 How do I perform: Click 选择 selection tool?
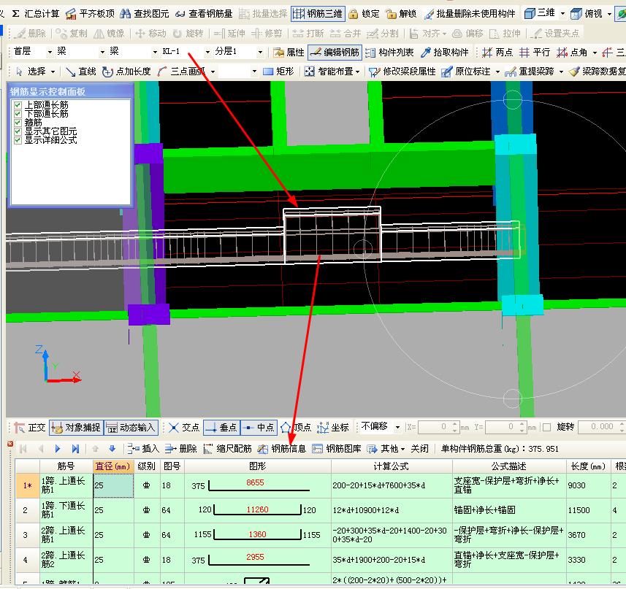tap(31, 72)
